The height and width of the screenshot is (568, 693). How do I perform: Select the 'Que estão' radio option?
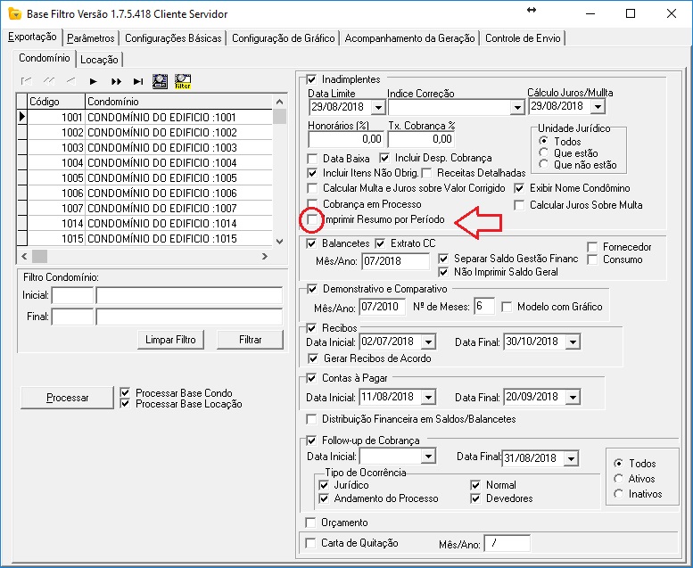[x=543, y=153]
